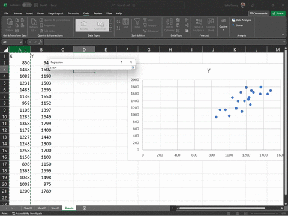This screenshot has height=216, width=288.
Task: Expand the Outline dropdown
Action: (x=223, y=25)
